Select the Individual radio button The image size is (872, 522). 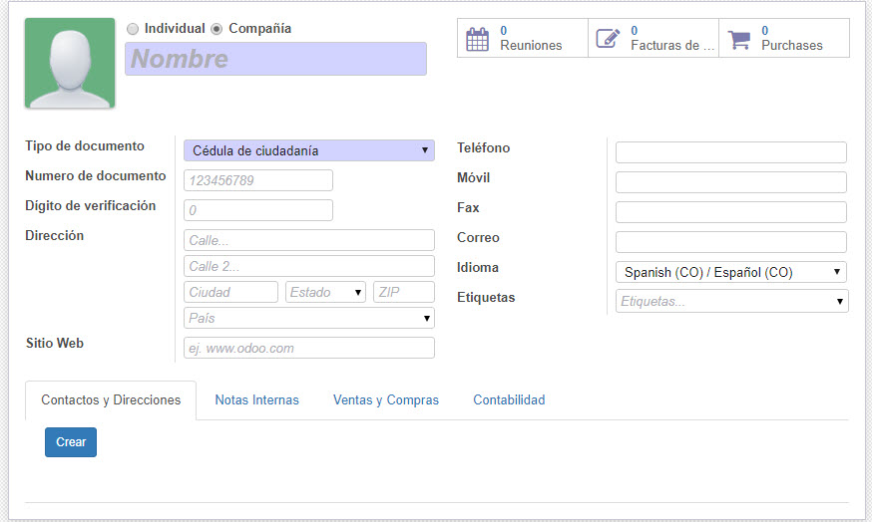pyautogui.click(x=133, y=29)
